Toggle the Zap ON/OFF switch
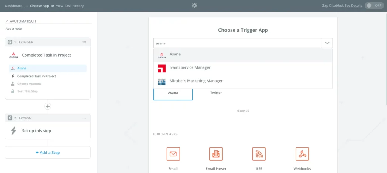The image size is (387, 173). (375, 5)
